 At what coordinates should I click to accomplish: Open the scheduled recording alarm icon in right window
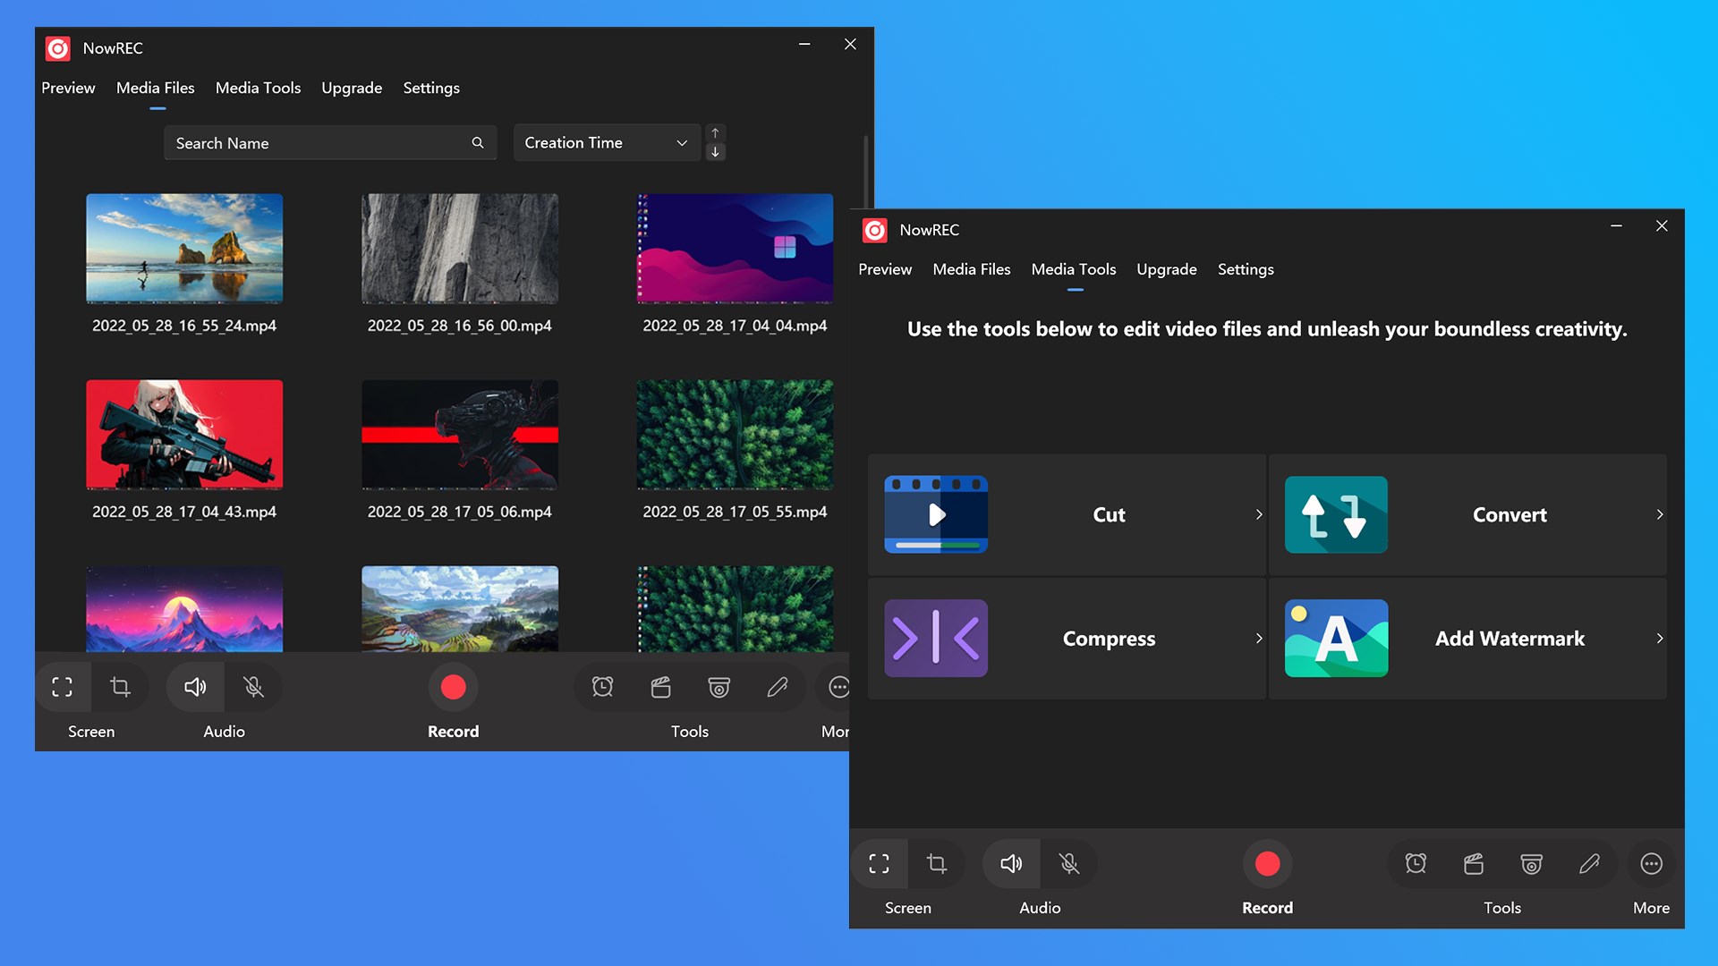pyautogui.click(x=1416, y=863)
